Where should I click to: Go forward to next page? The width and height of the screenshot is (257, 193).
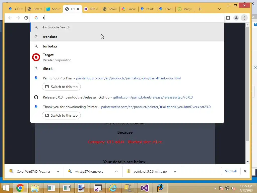[x=18, y=18]
